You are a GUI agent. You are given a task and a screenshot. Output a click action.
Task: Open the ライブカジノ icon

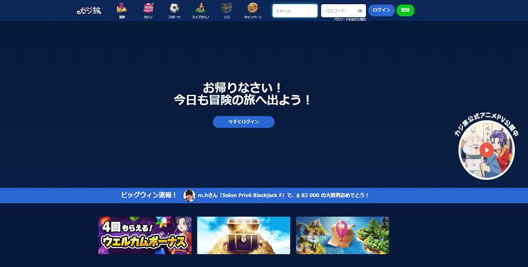[201, 9]
